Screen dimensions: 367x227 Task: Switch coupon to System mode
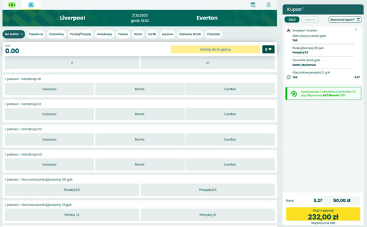point(310,20)
